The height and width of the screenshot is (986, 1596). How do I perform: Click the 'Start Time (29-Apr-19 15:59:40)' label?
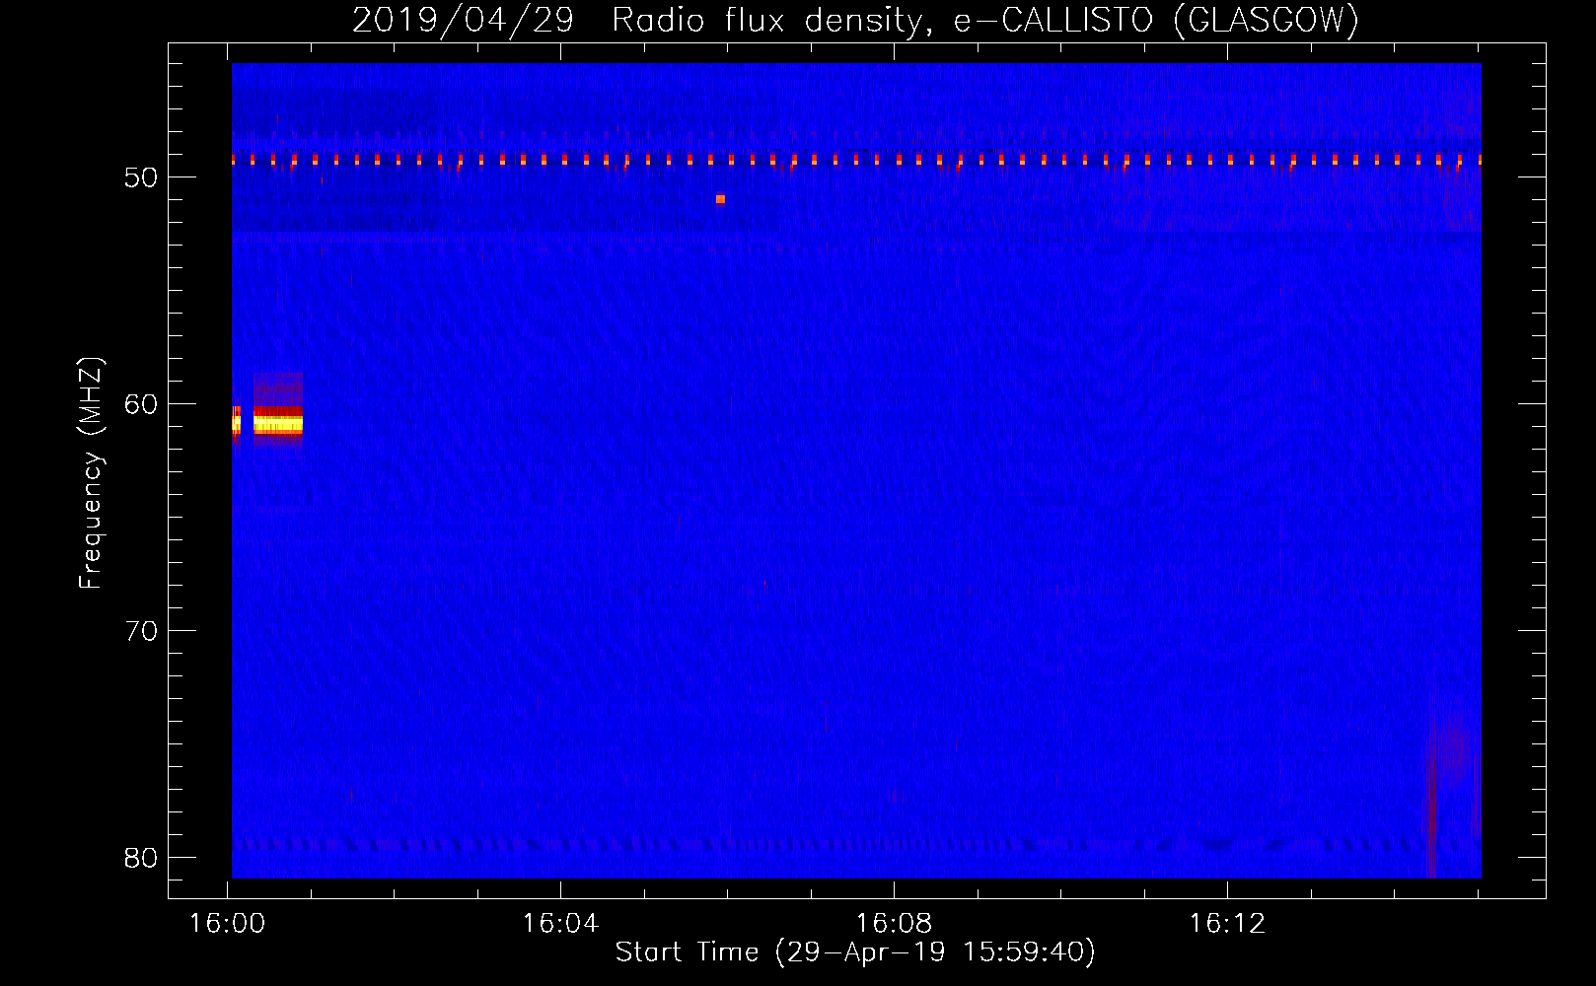pos(855,952)
